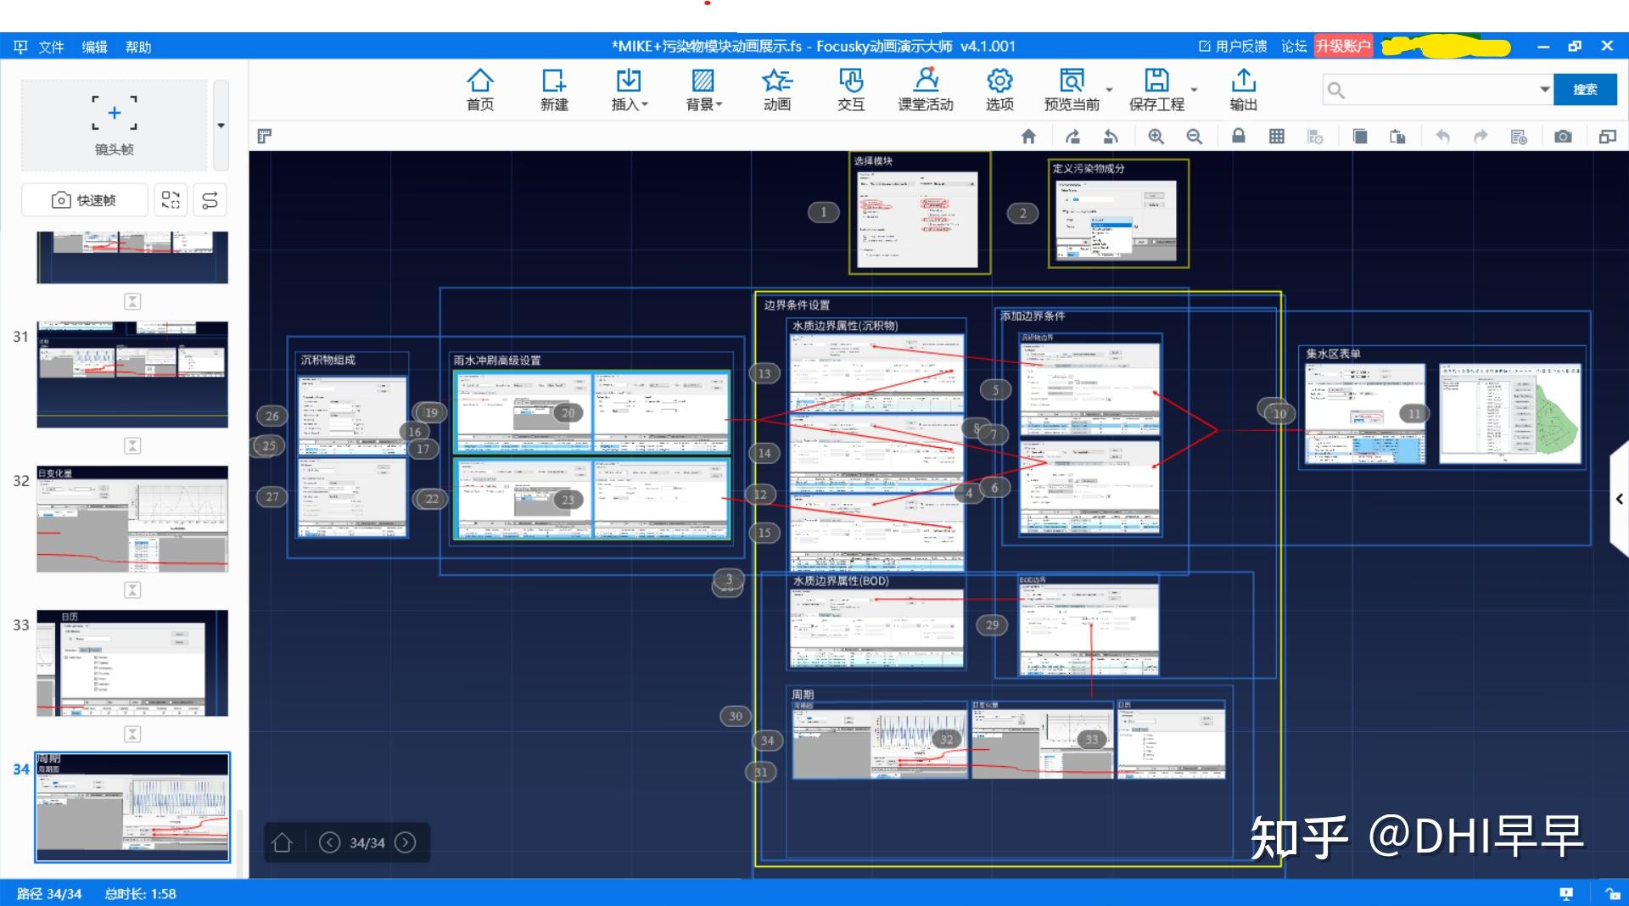The height and width of the screenshot is (906, 1629).
Task: Redo with the right curved arrow
Action: [1481, 137]
